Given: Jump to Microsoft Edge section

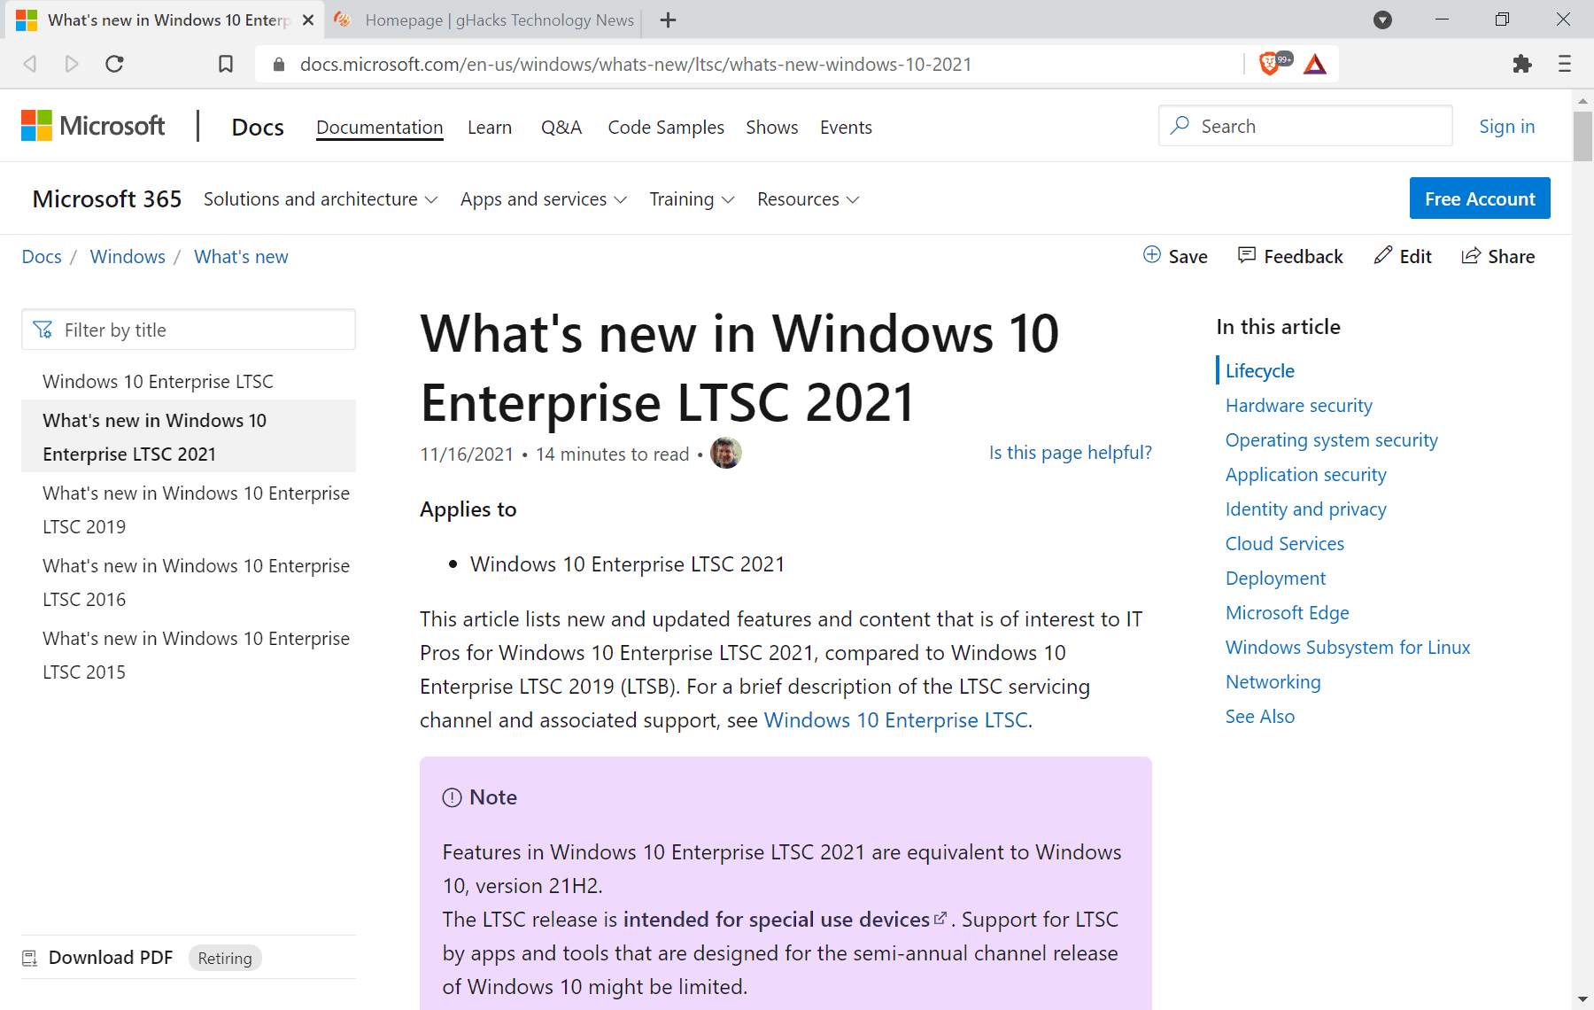Looking at the screenshot, I should click(x=1287, y=612).
